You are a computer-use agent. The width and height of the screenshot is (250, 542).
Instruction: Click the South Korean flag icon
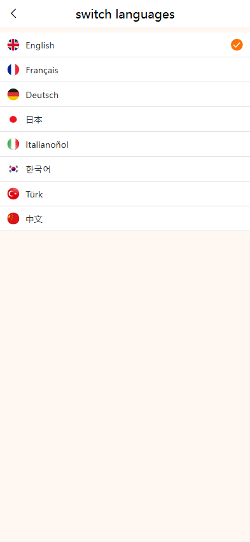pos(13,169)
